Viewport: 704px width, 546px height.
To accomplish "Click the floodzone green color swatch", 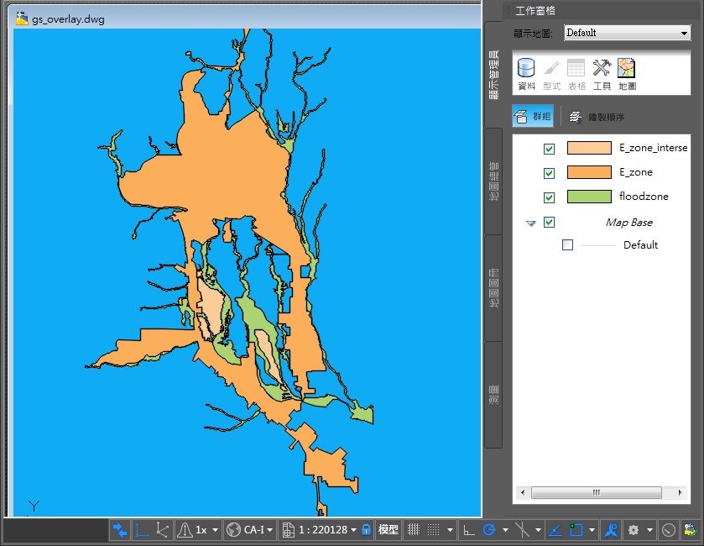I will tap(589, 197).
